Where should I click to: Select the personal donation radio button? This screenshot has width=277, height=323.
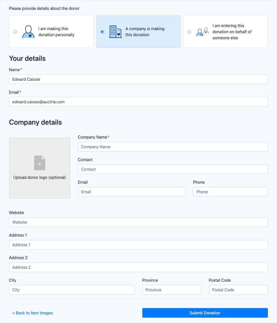click(15, 32)
